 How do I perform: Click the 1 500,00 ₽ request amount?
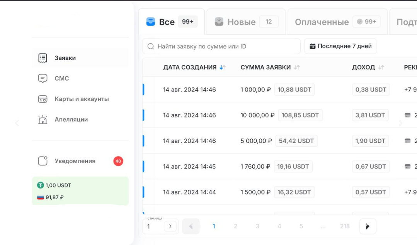[255, 192]
